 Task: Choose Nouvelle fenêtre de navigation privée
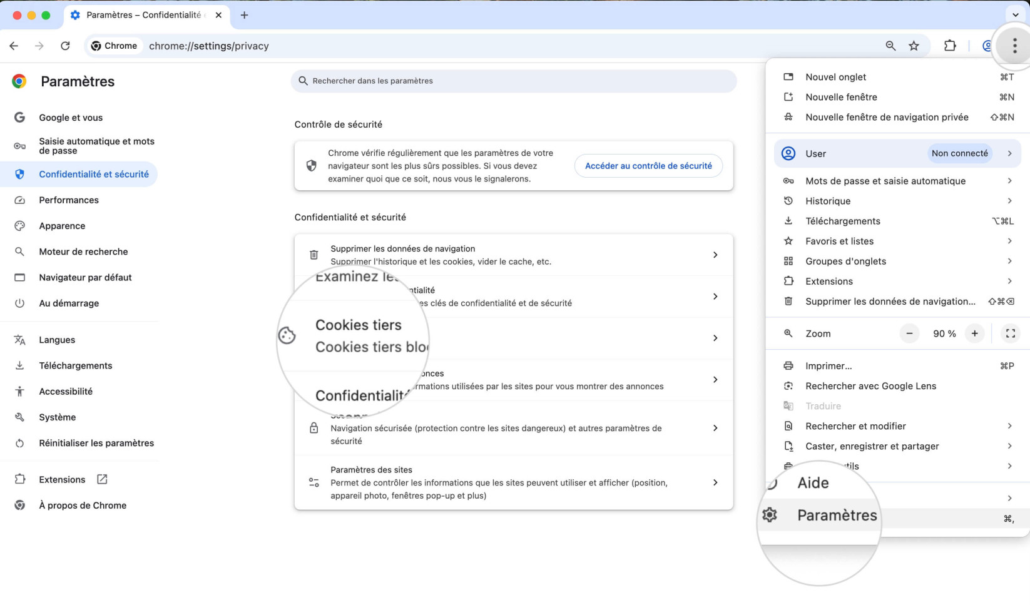tap(898, 117)
